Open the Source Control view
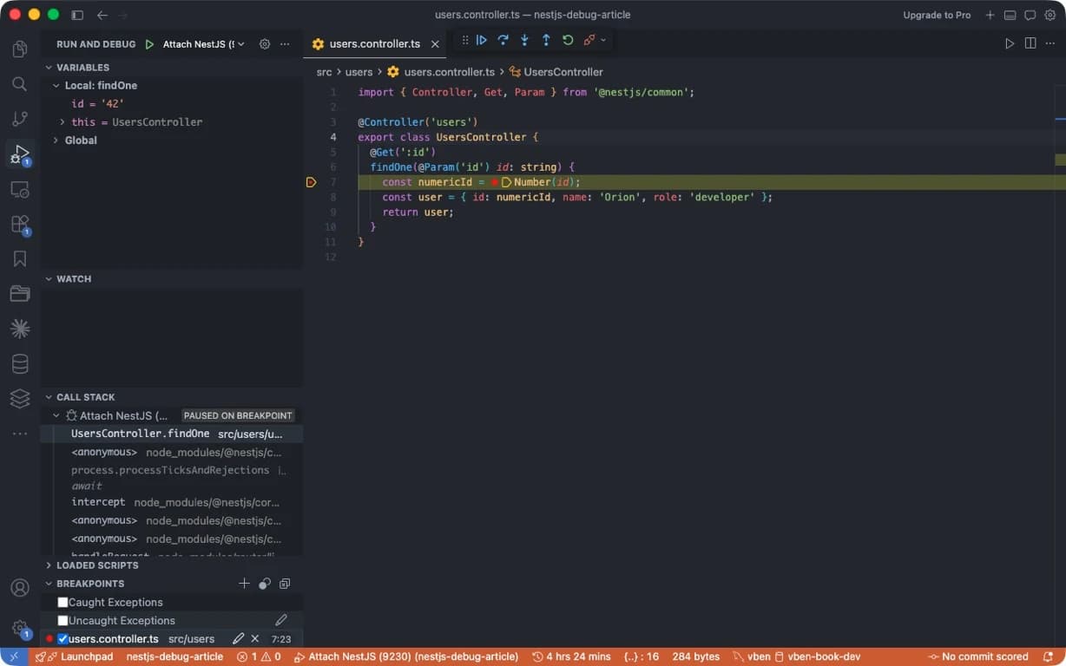 pos(20,119)
